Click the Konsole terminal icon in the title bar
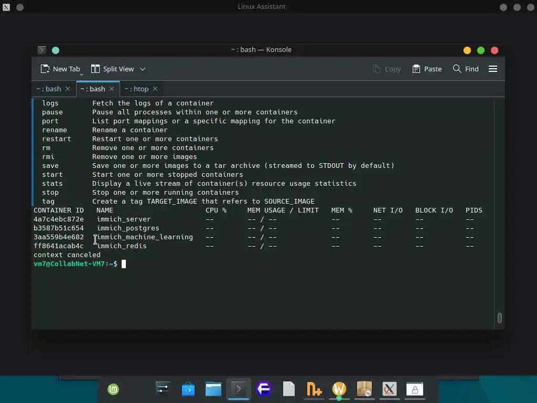The height and width of the screenshot is (403, 537). pos(42,50)
